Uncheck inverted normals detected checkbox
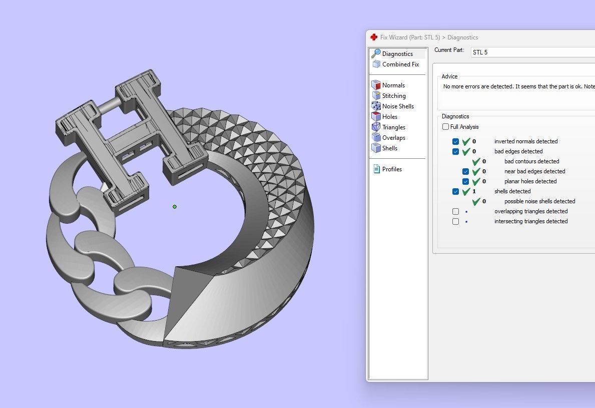Image resolution: width=595 pixels, height=408 pixels. coord(455,141)
